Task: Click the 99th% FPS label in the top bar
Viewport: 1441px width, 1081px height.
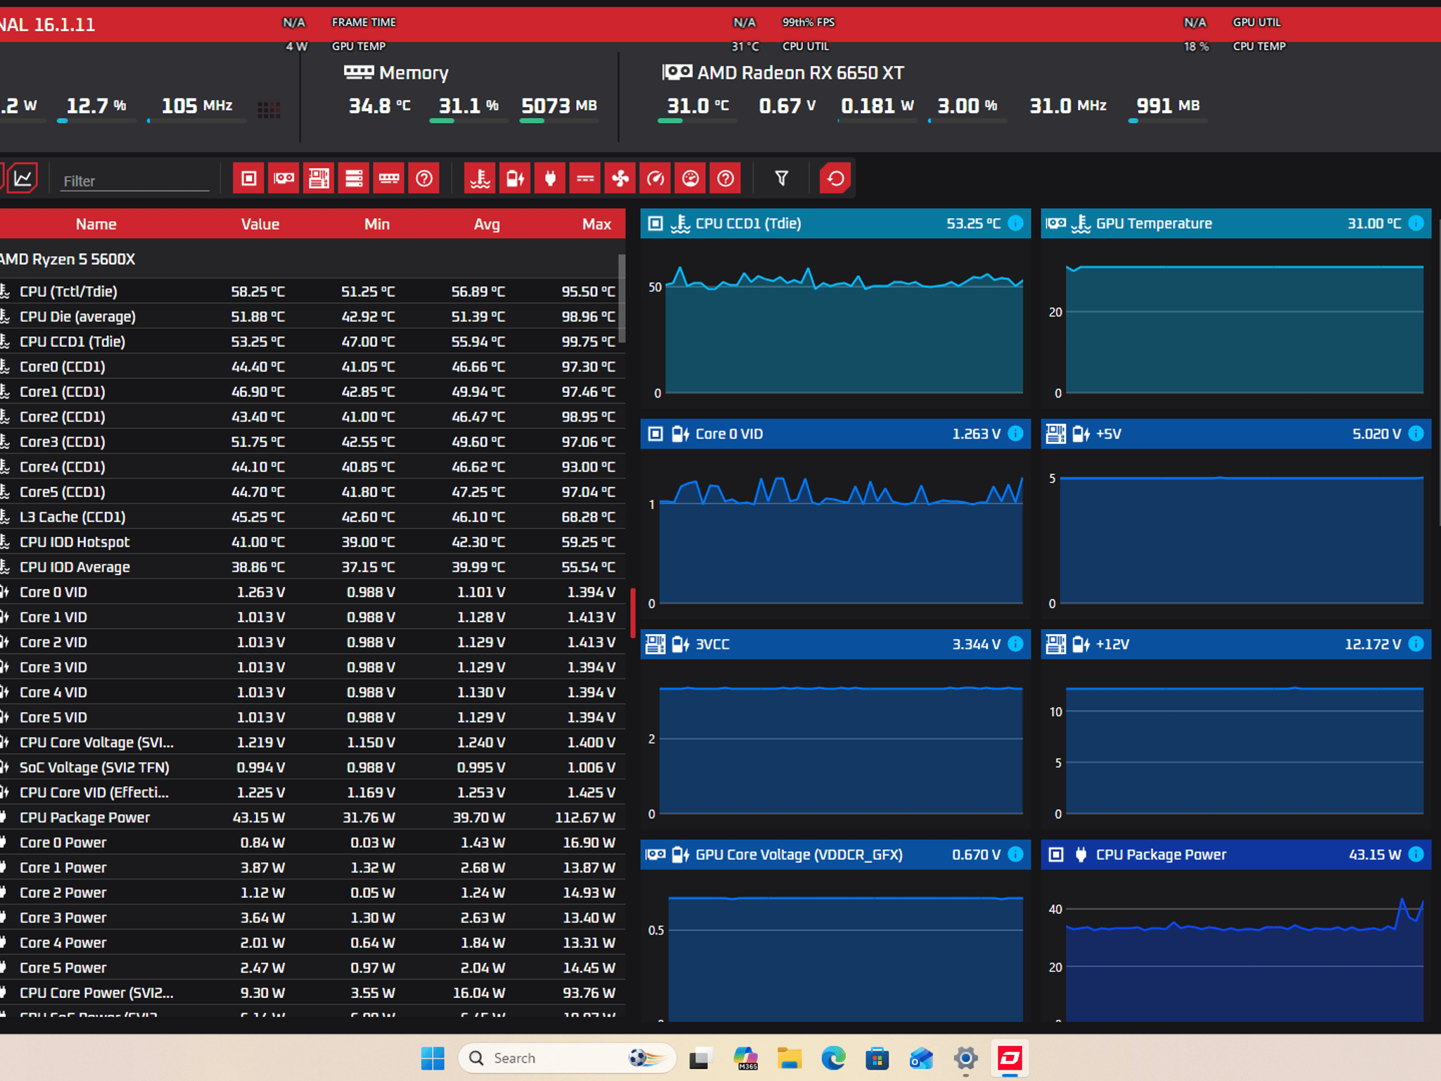Action: pos(808,23)
